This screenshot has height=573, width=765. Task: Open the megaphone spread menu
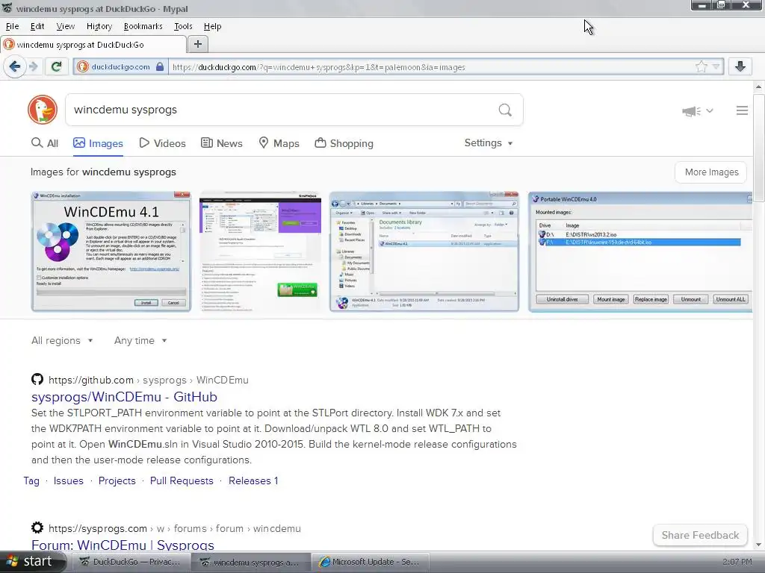coord(697,111)
